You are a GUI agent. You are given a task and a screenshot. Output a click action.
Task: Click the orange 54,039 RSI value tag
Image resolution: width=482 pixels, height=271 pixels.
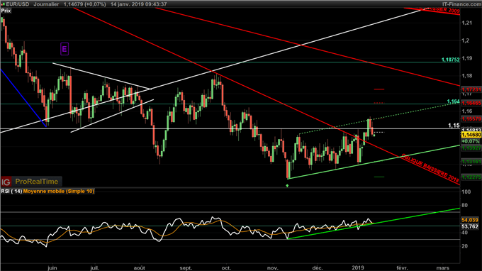pyautogui.click(x=470, y=220)
